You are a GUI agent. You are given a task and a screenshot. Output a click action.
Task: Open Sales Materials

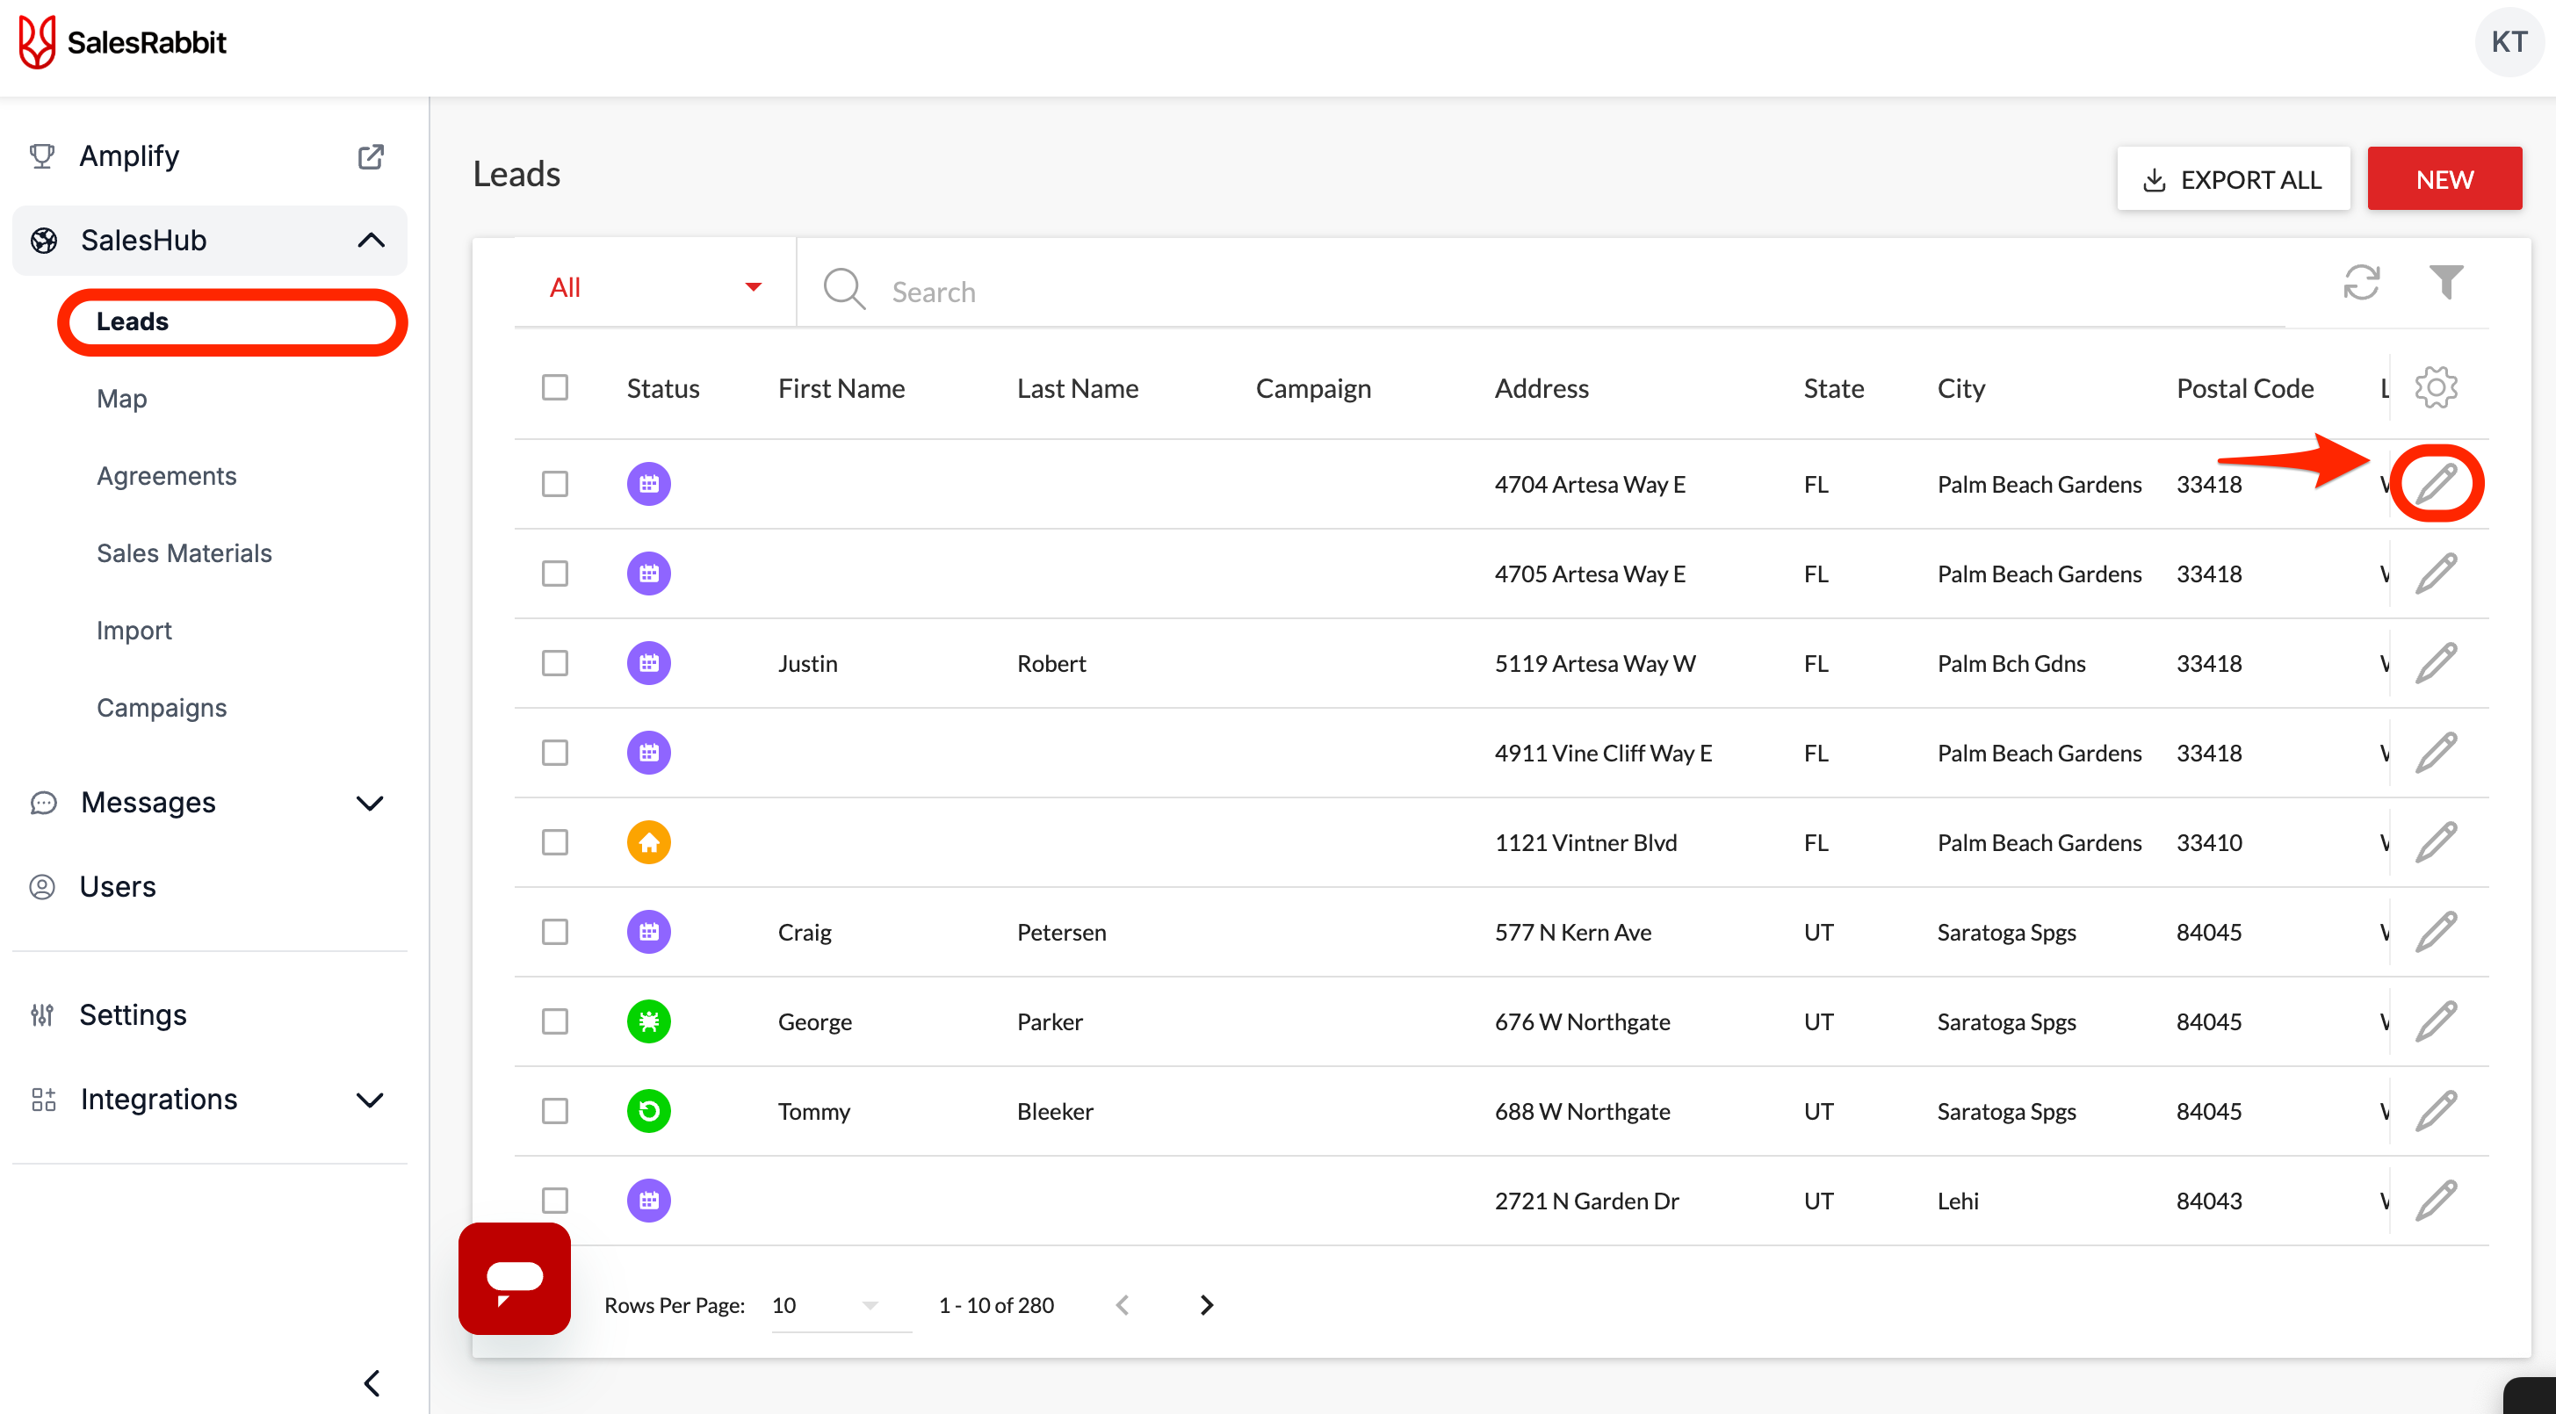184,552
